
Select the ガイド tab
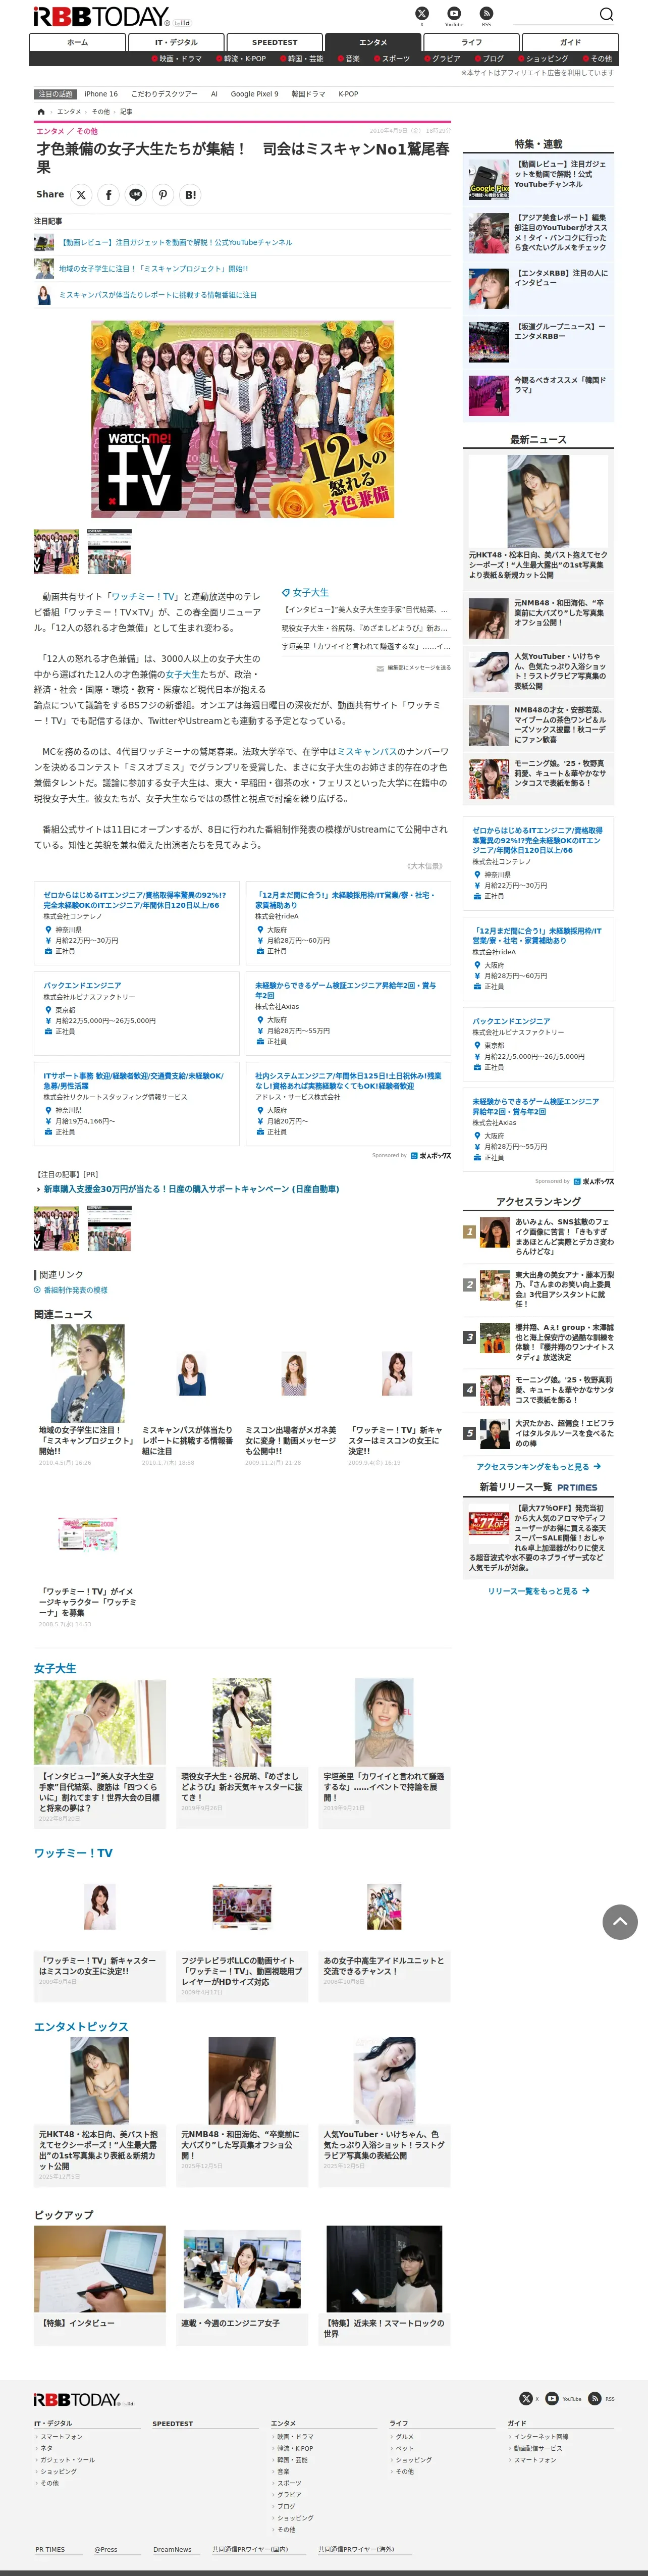(x=570, y=42)
